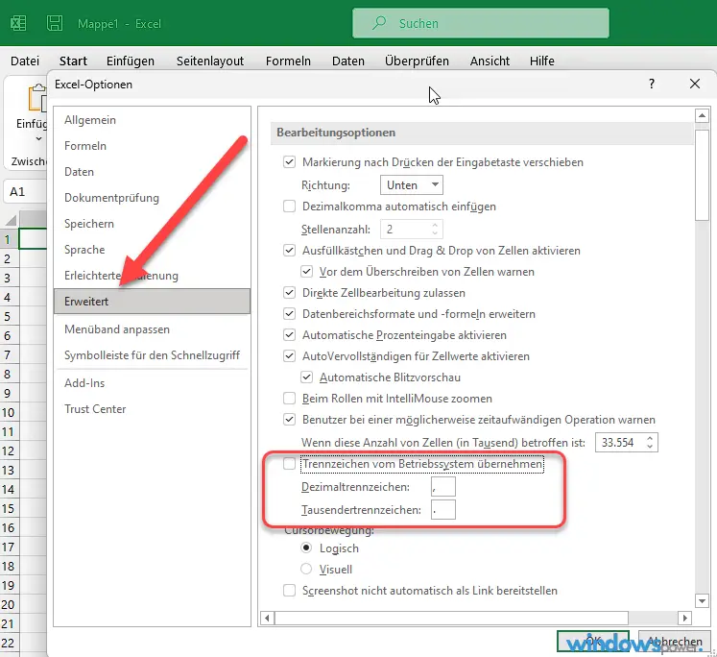The width and height of the screenshot is (717, 657).
Task: Click the horizontal scroll right arrow
Action: pos(684,619)
